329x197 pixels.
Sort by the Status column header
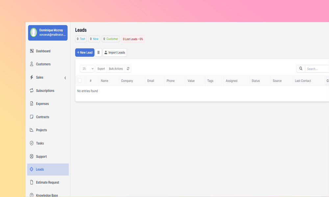pyautogui.click(x=256, y=80)
